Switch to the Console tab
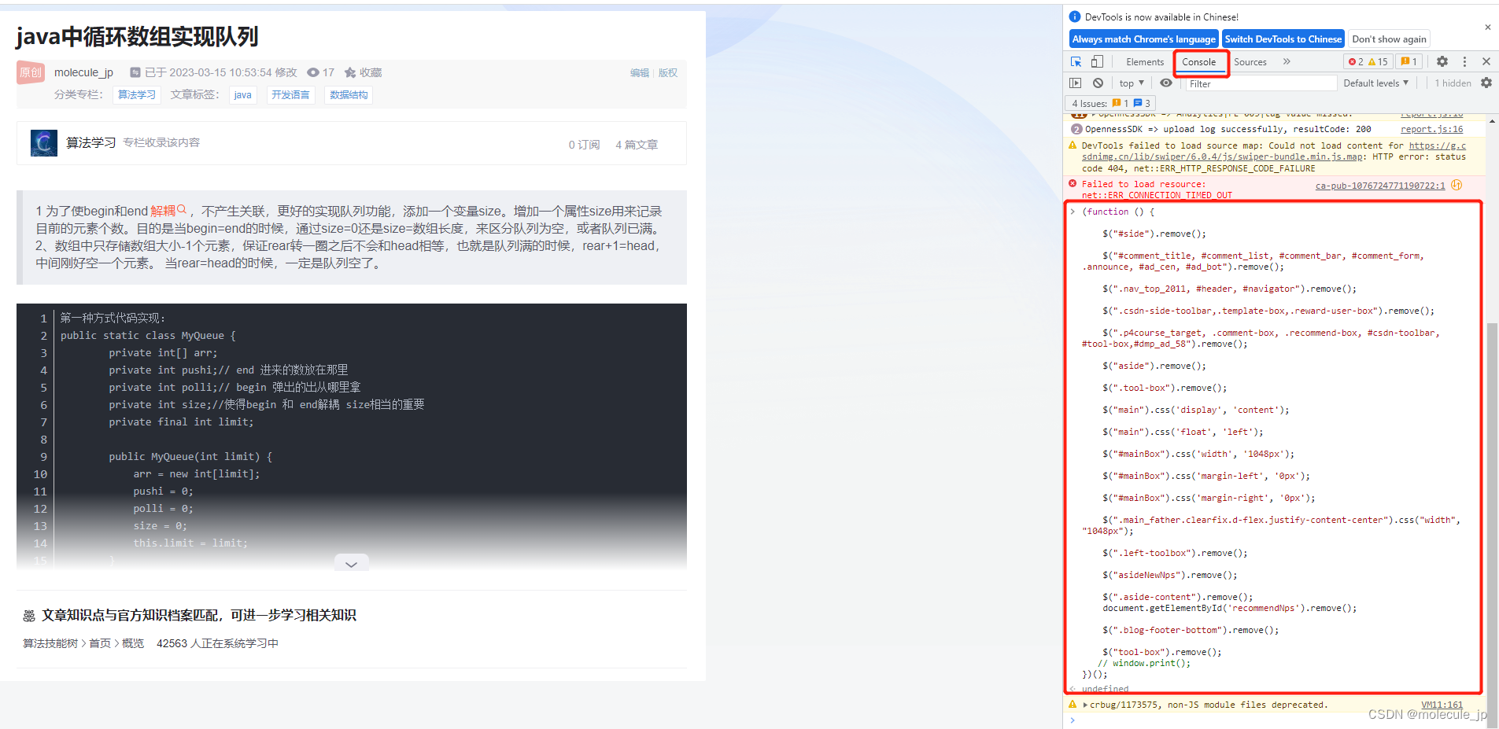 [x=1198, y=61]
